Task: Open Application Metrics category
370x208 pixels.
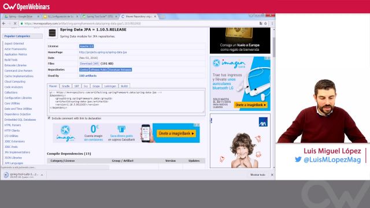Action: 16,54
